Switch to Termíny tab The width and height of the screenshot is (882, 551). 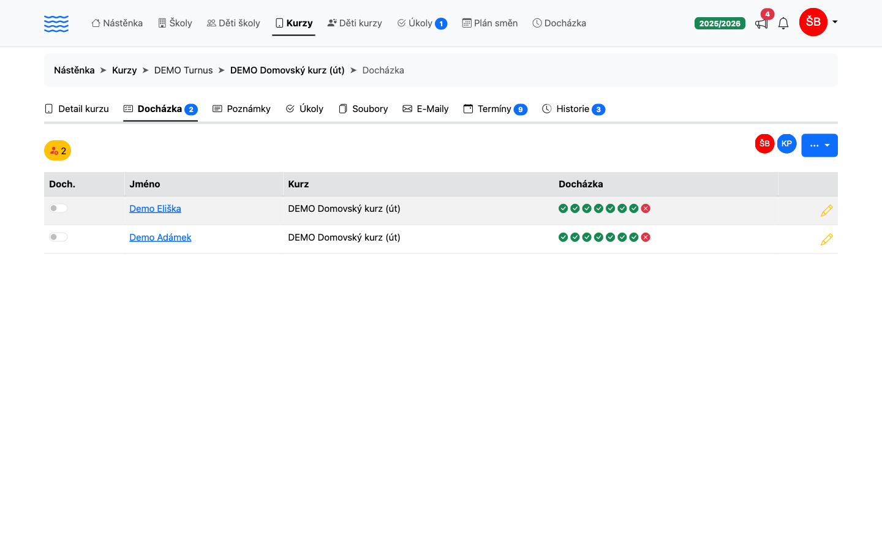(x=496, y=109)
